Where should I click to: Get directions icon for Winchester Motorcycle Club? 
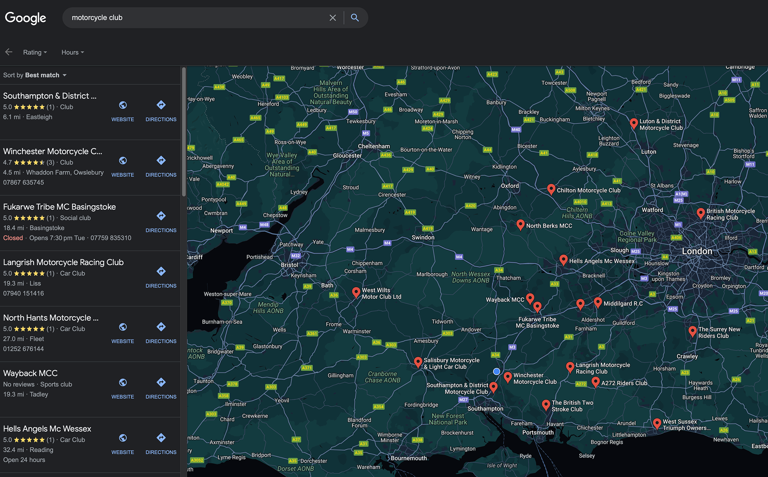click(161, 161)
